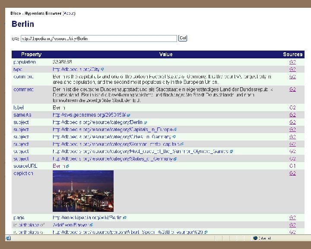The height and width of the screenshot is (249, 311).
Task: Open Capitals_in_Europe category link
Action: click(x=112, y=129)
